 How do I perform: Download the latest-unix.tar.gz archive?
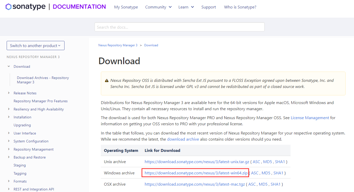click(x=197, y=162)
